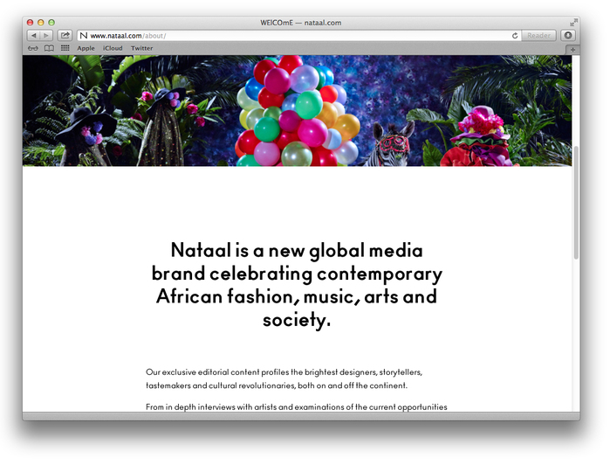This screenshot has height=465, width=610.
Task: Show bookmarks with the open book icon
Action: coord(49,48)
